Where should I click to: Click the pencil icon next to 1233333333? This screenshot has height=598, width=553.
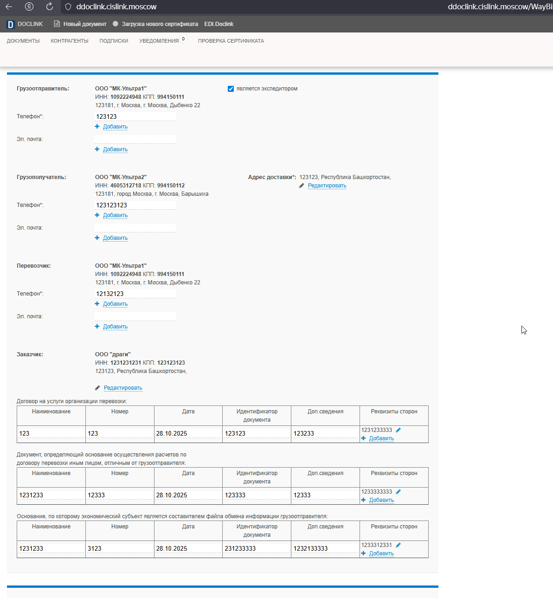point(398,492)
